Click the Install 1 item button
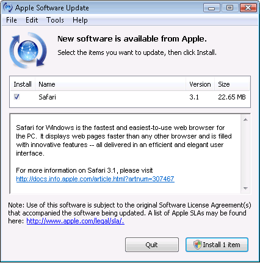Screen dimensions: 260x263 pos(217,245)
